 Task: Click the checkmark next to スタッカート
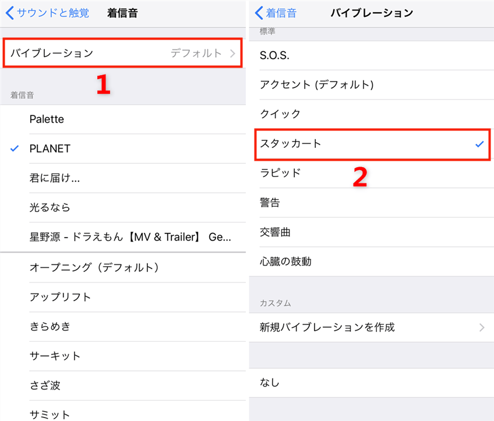tap(479, 145)
